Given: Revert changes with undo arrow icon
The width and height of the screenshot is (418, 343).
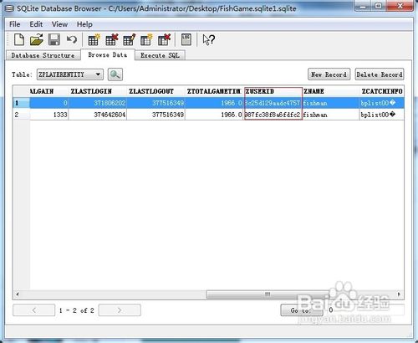Looking at the screenshot, I should click(x=72, y=39).
